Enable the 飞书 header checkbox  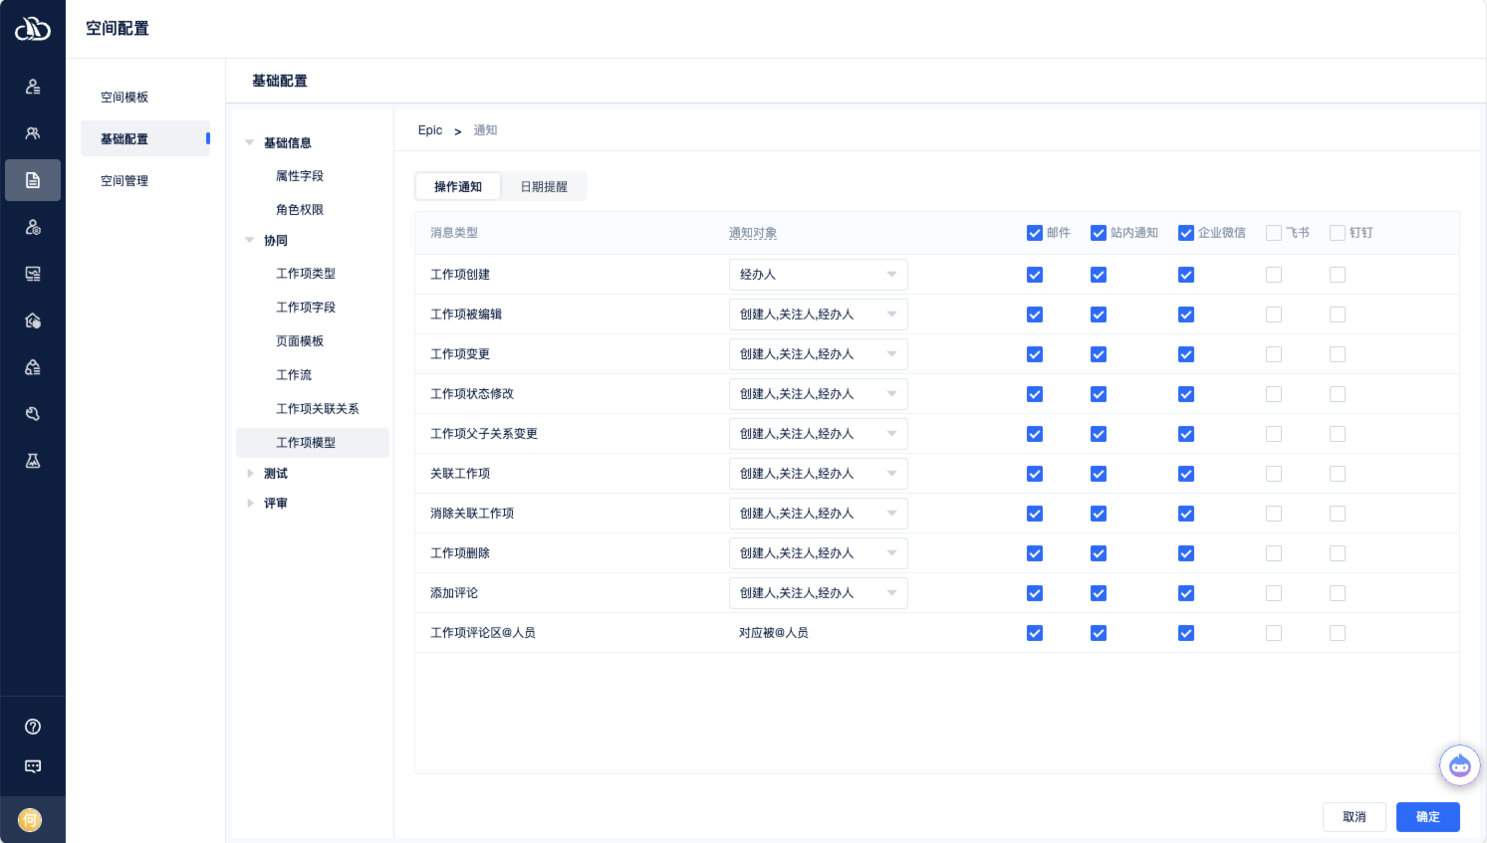(1273, 233)
